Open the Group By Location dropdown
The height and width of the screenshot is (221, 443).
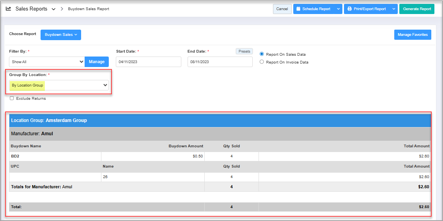click(59, 85)
